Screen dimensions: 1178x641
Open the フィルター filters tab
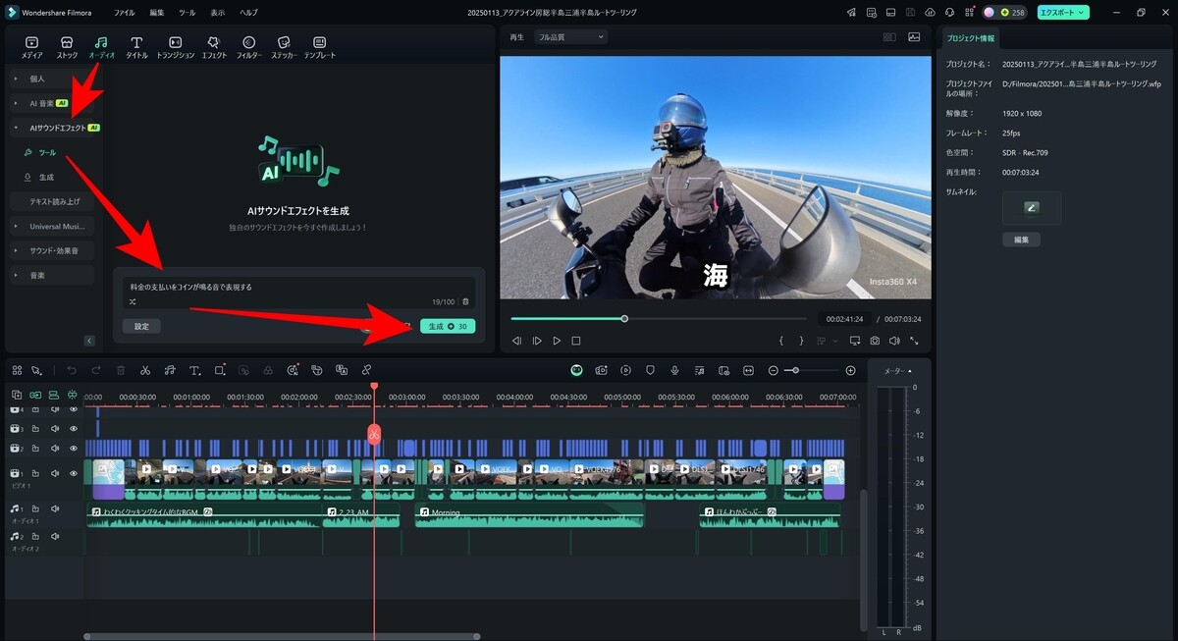(248, 47)
